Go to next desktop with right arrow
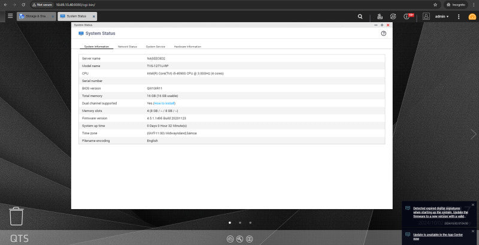Viewport: 479px width, 245px height. pyautogui.click(x=474, y=134)
